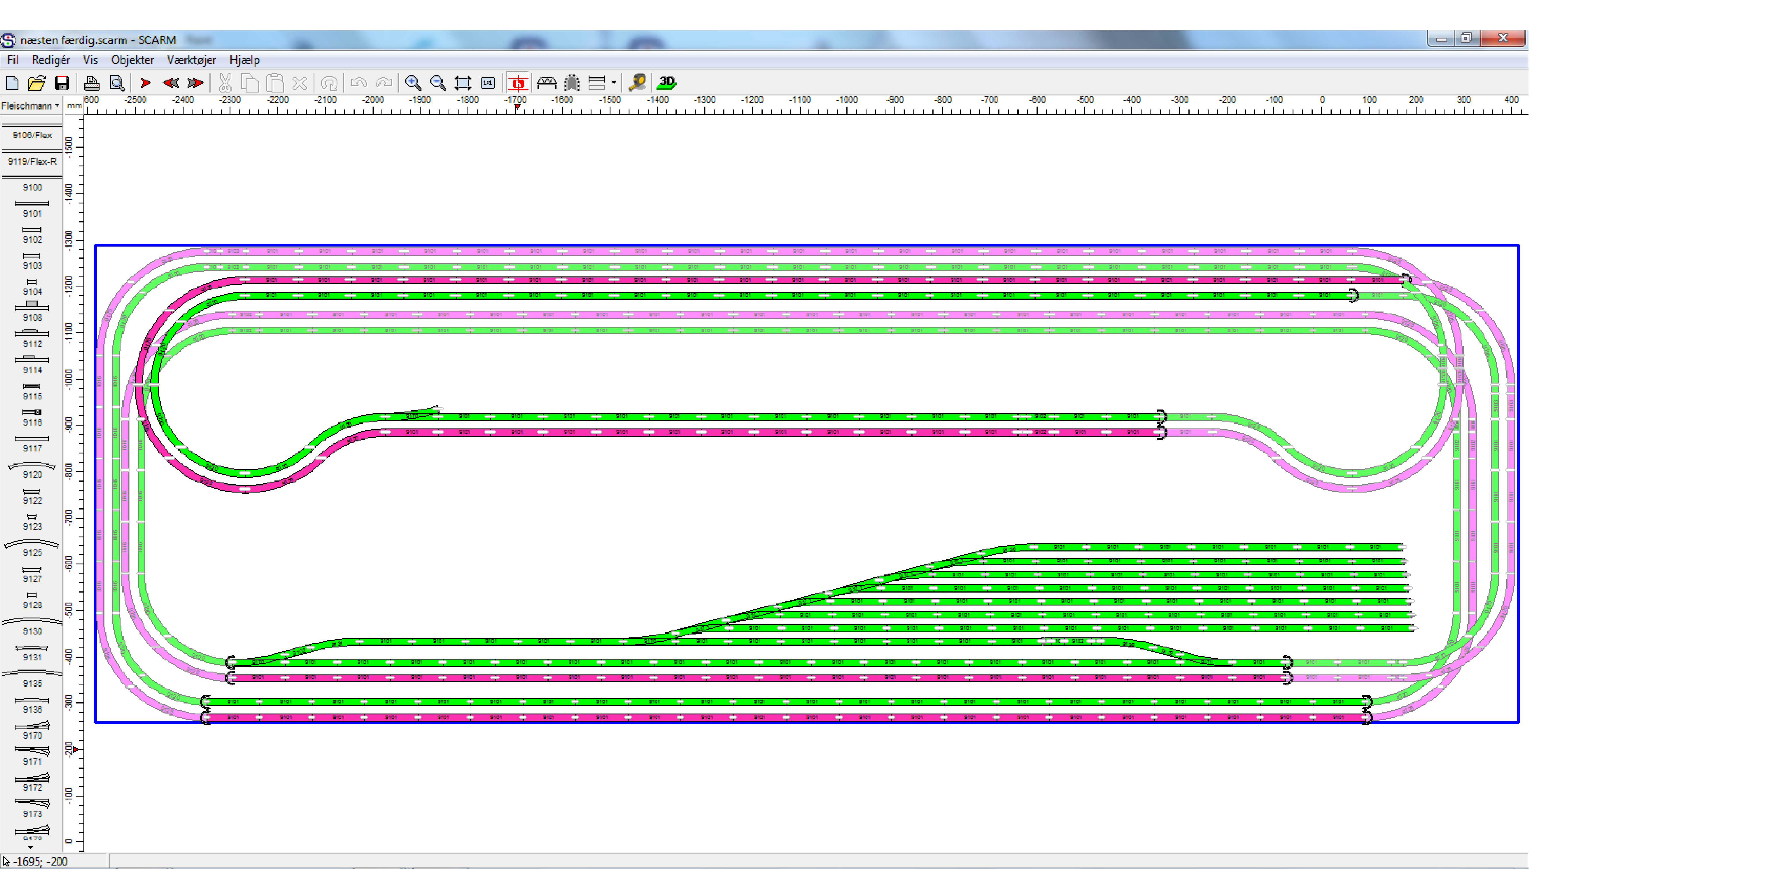The width and height of the screenshot is (1771, 869).
Task: Print the track plan
Action: (x=91, y=83)
